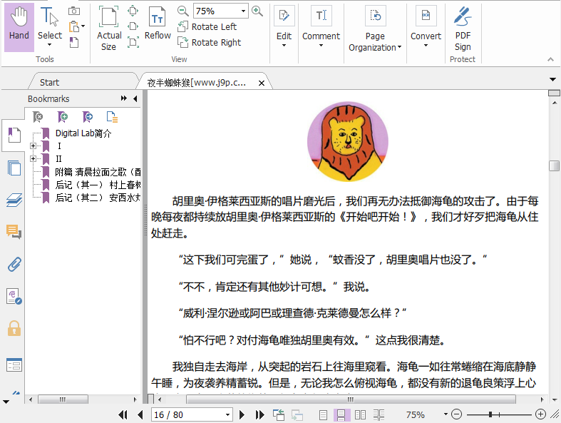
Task: Zoom out using magnifier minus icon
Action: click(182, 11)
